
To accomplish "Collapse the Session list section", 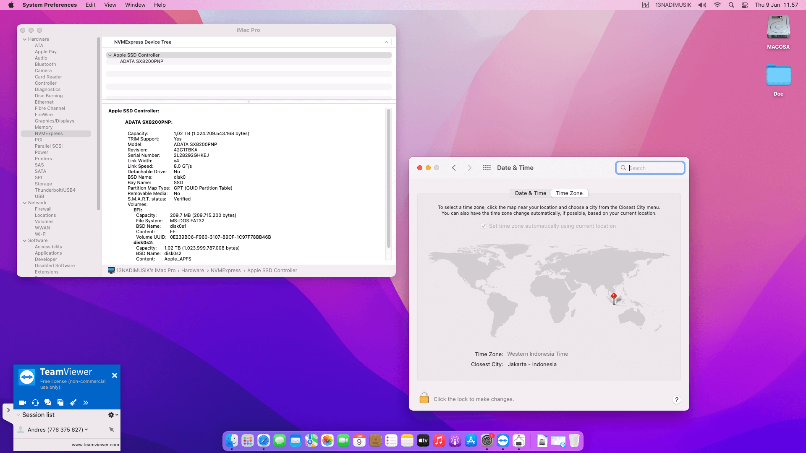I will pos(18,415).
